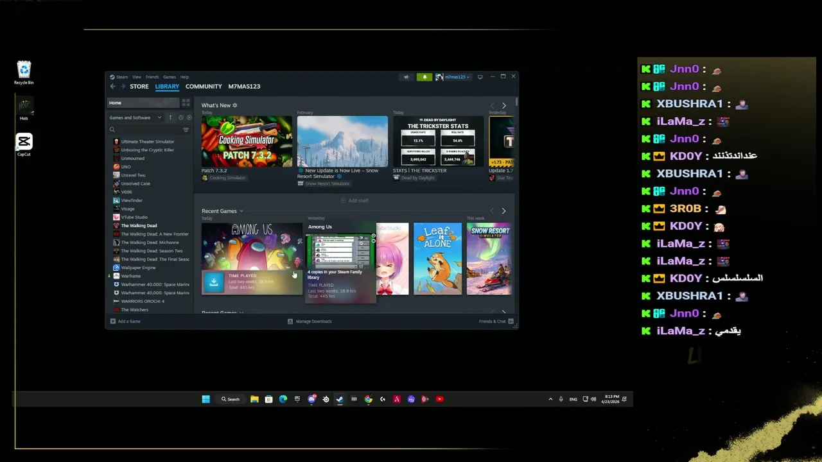Open What's New settings gear
The image size is (822, 462).
pyautogui.click(x=234, y=105)
